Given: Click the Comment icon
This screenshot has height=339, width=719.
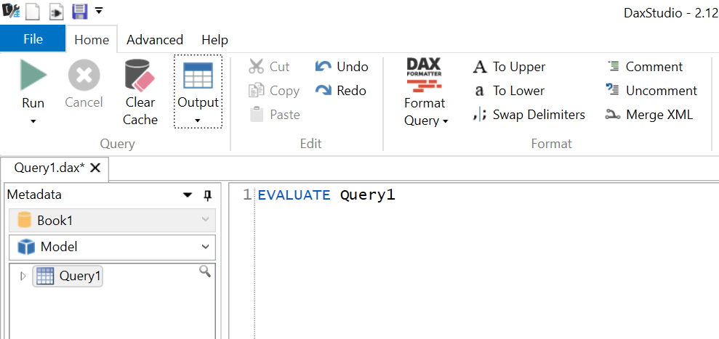Looking at the screenshot, I should [613, 67].
